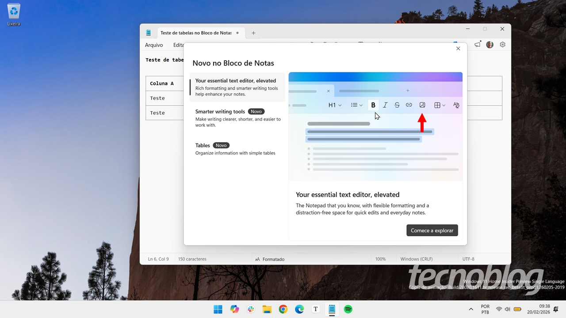Select the Tables feature item

pyautogui.click(x=237, y=149)
